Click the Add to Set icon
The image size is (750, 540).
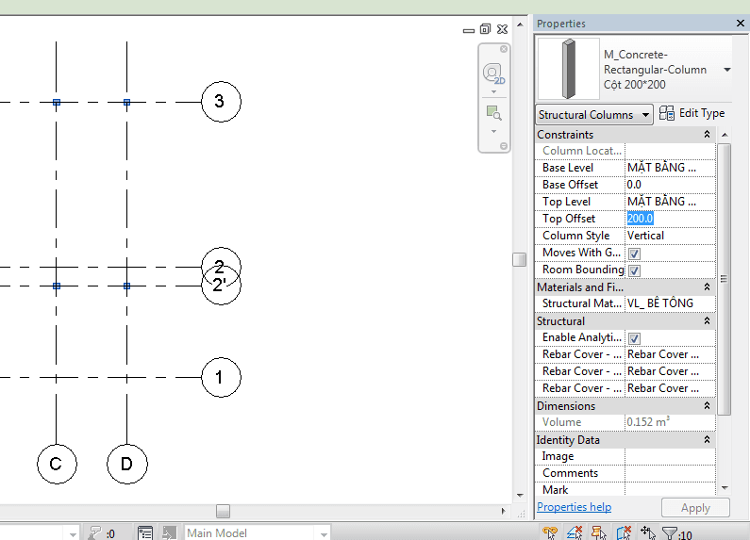(x=169, y=532)
